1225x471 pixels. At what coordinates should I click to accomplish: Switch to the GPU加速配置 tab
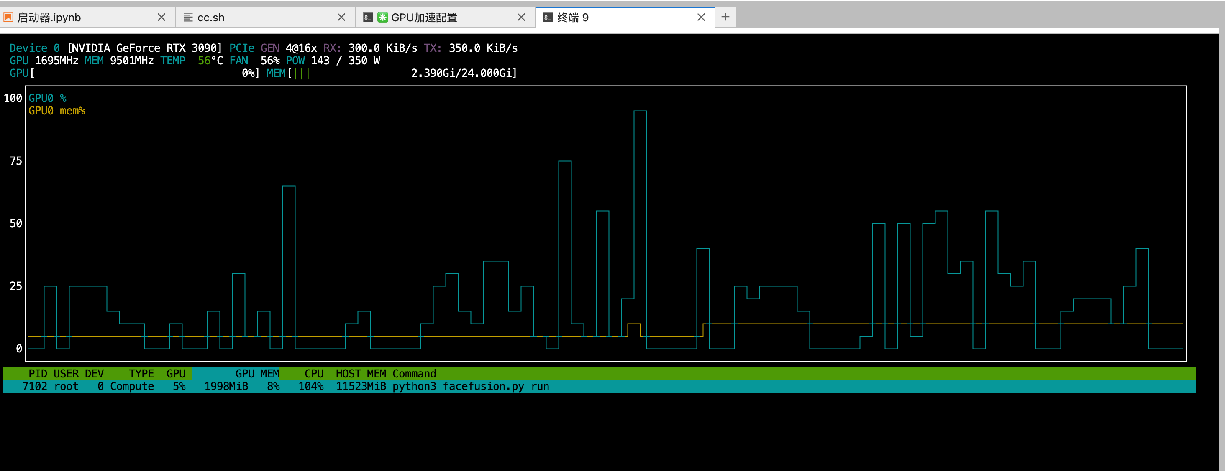(x=424, y=18)
